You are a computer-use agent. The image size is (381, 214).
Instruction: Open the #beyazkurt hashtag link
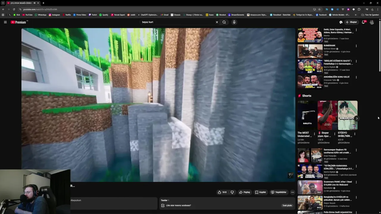[x=76, y=200]
